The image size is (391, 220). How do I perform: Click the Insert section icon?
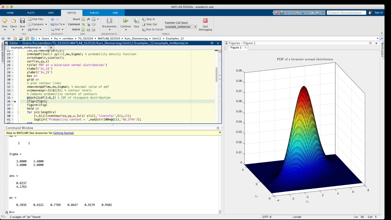tap(83, 19)
